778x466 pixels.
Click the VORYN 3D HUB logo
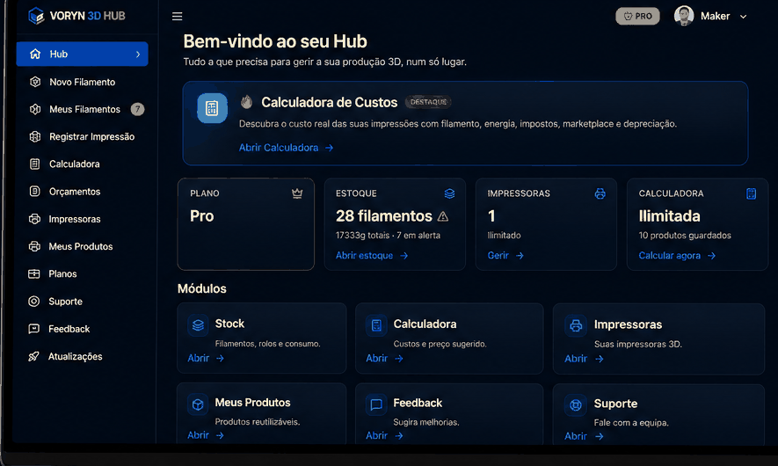[76, 16]
